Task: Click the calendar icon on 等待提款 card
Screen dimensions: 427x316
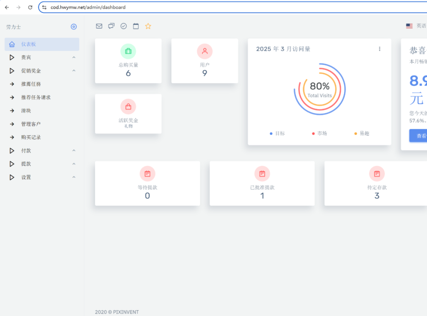Action: [148, 174]
